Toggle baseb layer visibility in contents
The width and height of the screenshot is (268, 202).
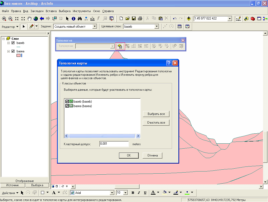[13, 43]
